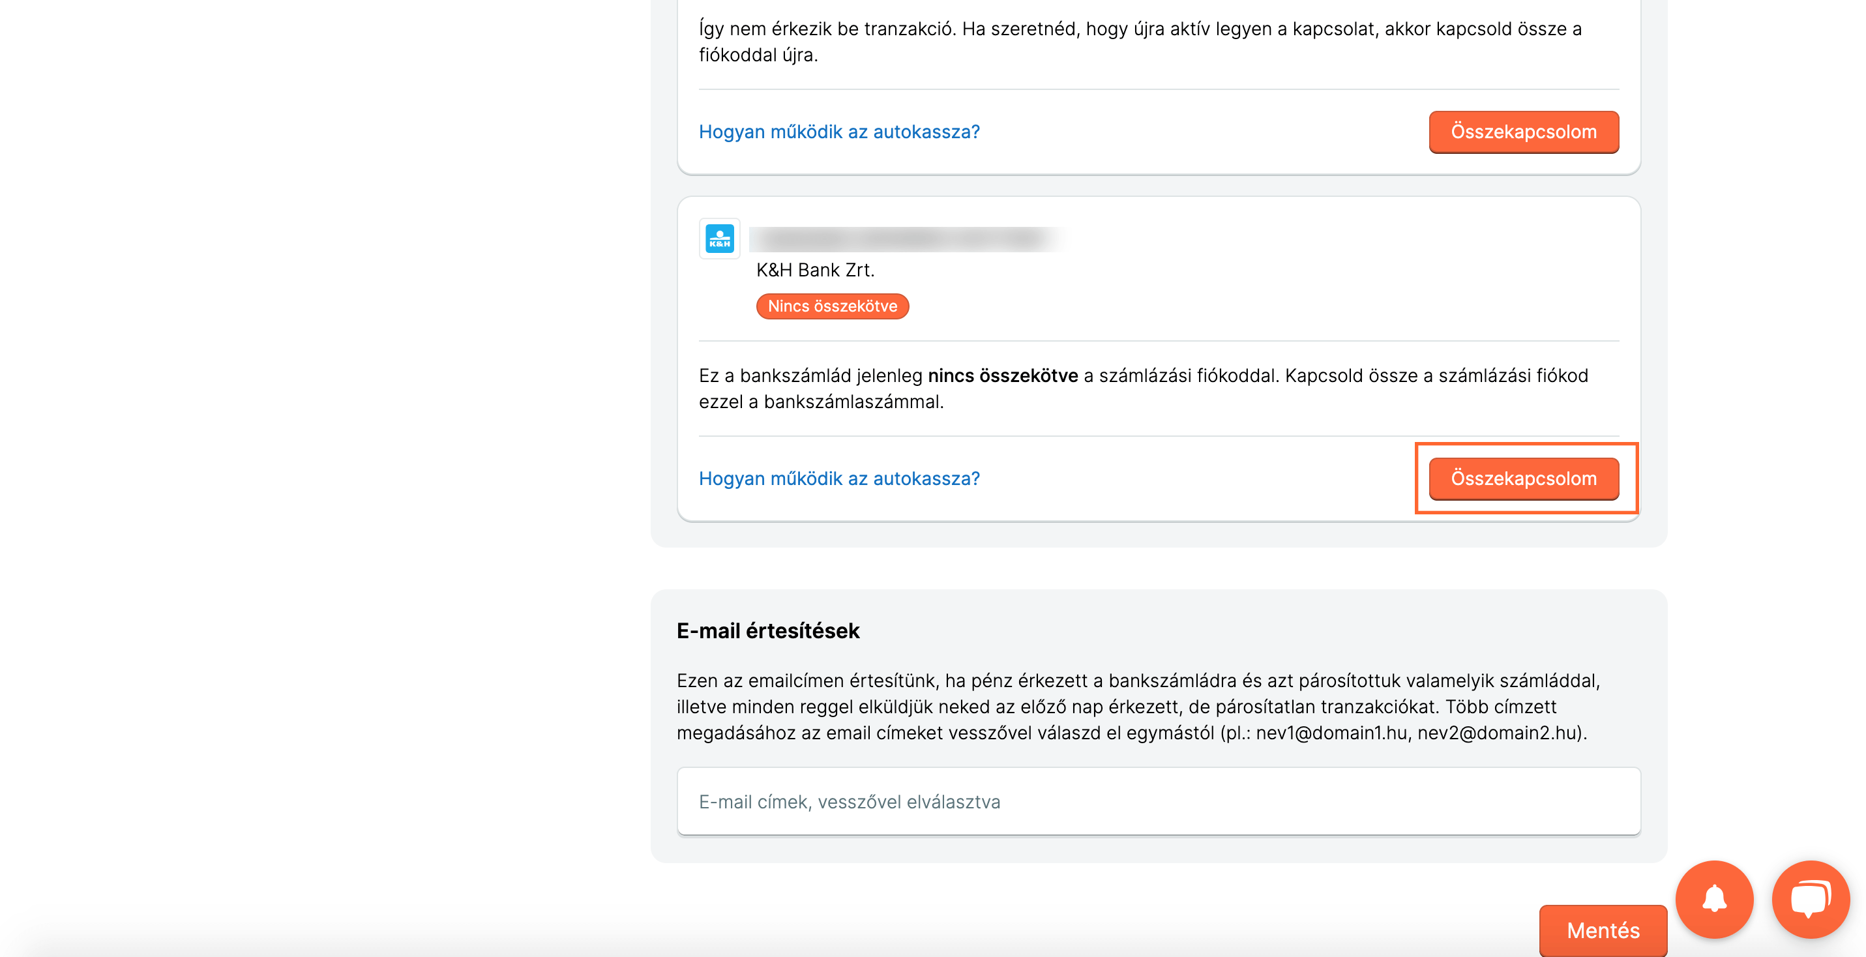Click the E-mail értesítések heading

click(768, 631)
